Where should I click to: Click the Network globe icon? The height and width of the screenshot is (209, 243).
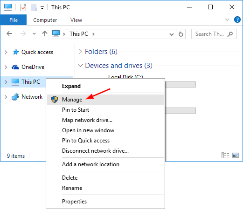15,97
